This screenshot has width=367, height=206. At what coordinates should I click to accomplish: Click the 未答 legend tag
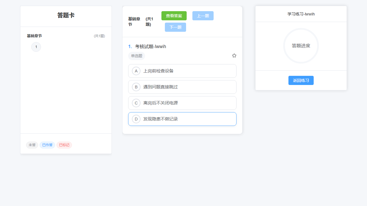(x=32, y=145)
